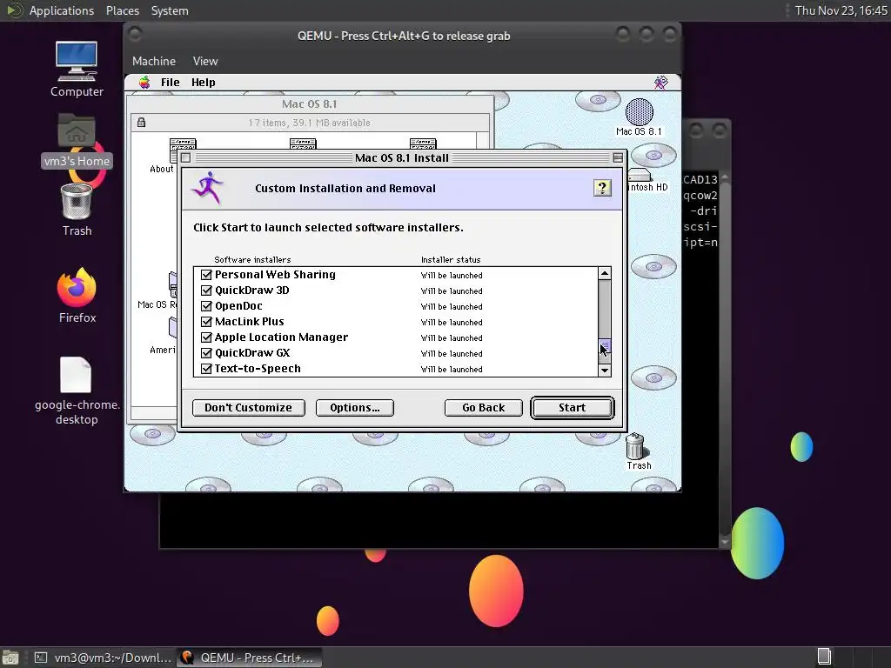The height and width of the screenshot is (668, 891).
Task: Click the terminal window scrollbar
Action: (725, 357)
